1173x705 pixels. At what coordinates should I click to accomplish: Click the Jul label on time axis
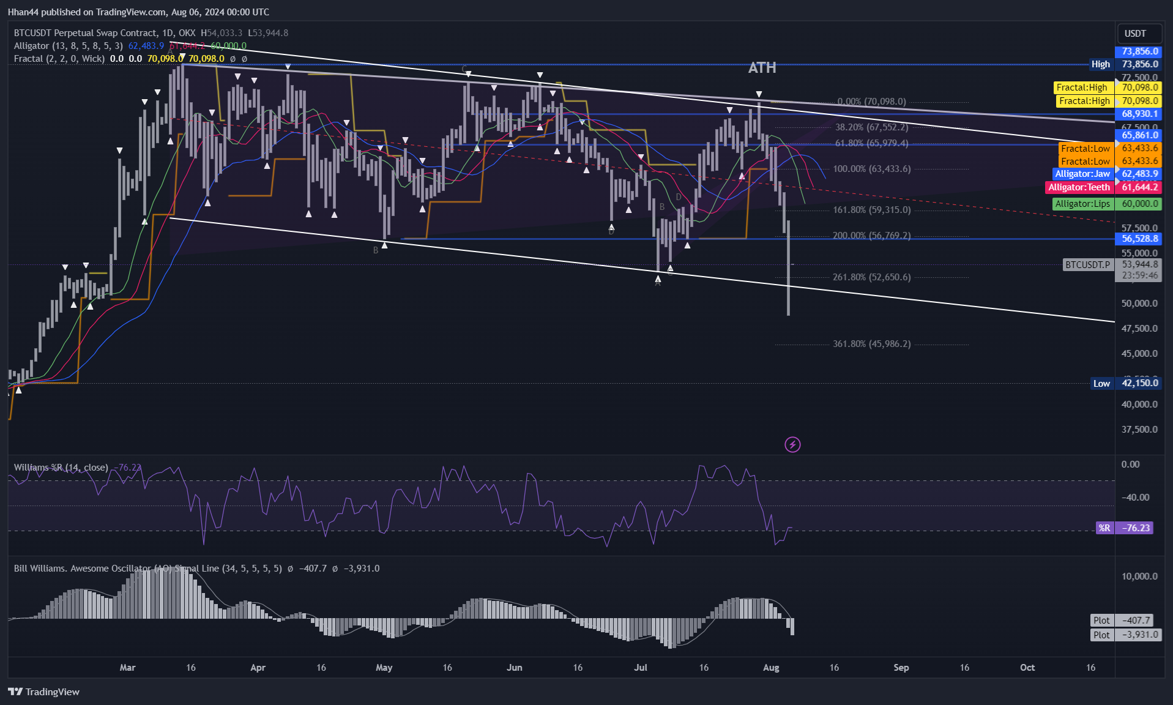click(x=641, y=668)
